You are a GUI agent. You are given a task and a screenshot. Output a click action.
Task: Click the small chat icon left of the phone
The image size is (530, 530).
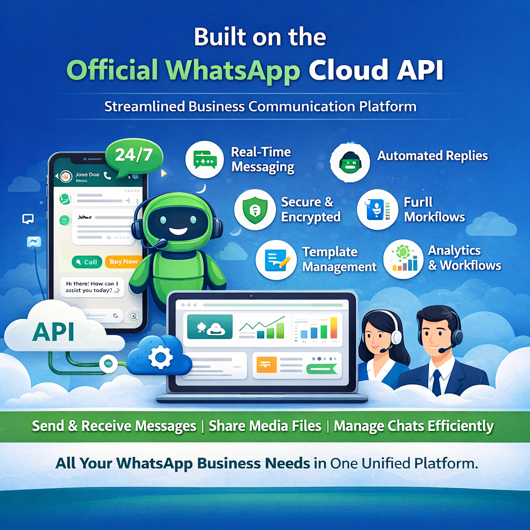tap(28, 219)
